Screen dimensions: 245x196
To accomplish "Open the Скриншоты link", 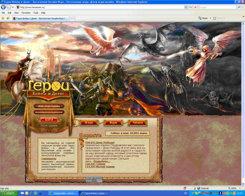I will coord(49,158).
